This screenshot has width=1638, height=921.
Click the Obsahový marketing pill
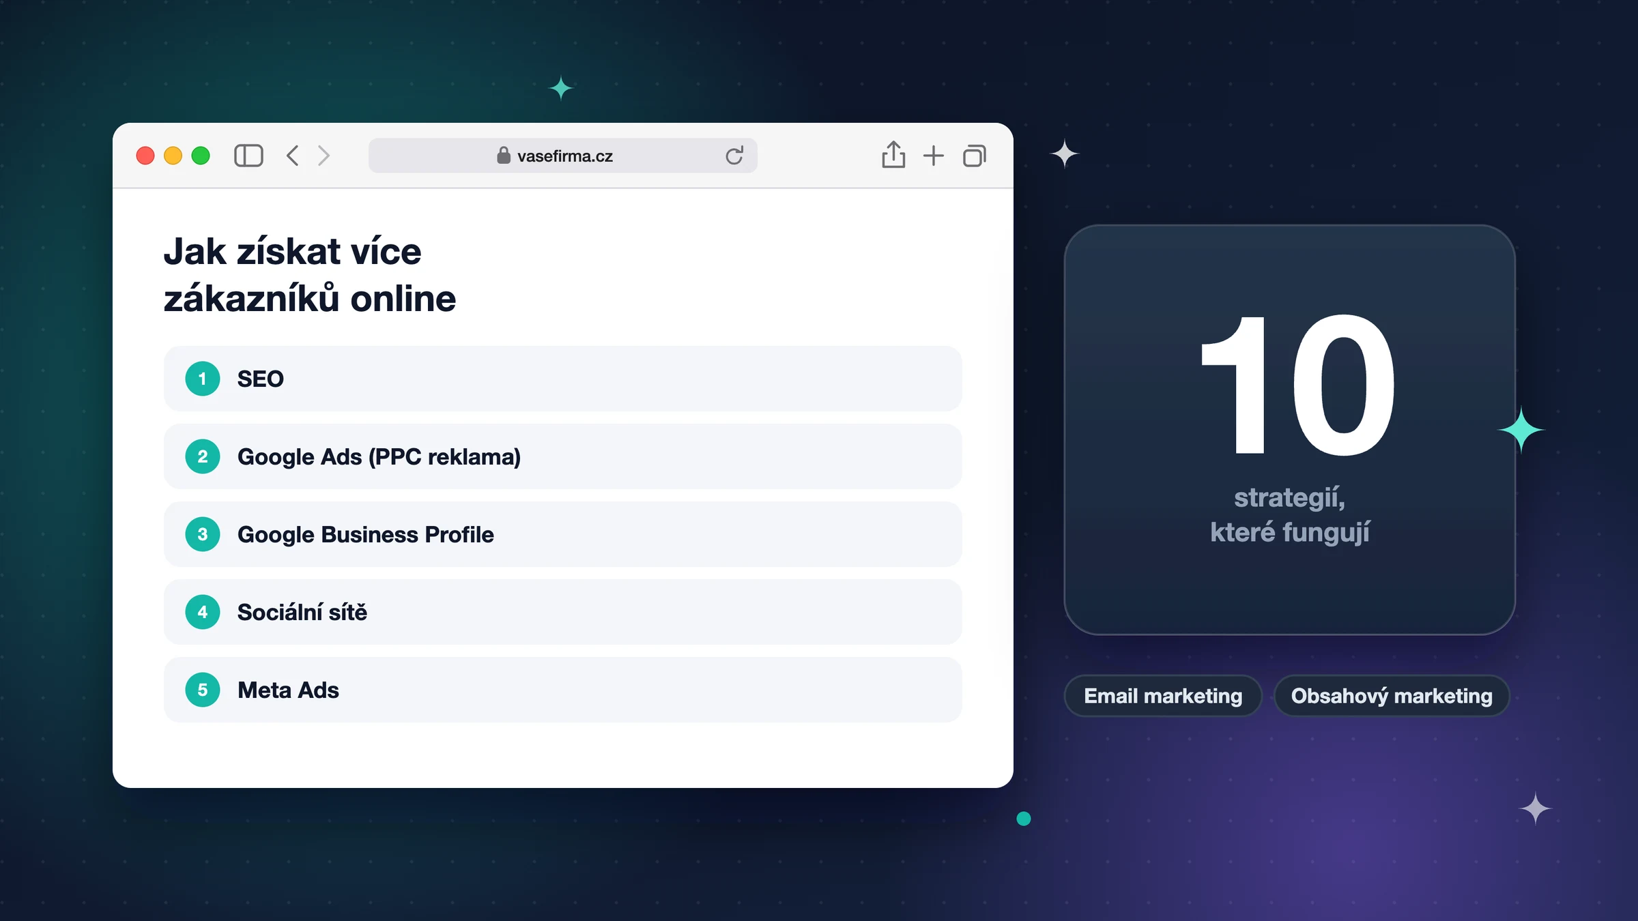coord(1392,696)
